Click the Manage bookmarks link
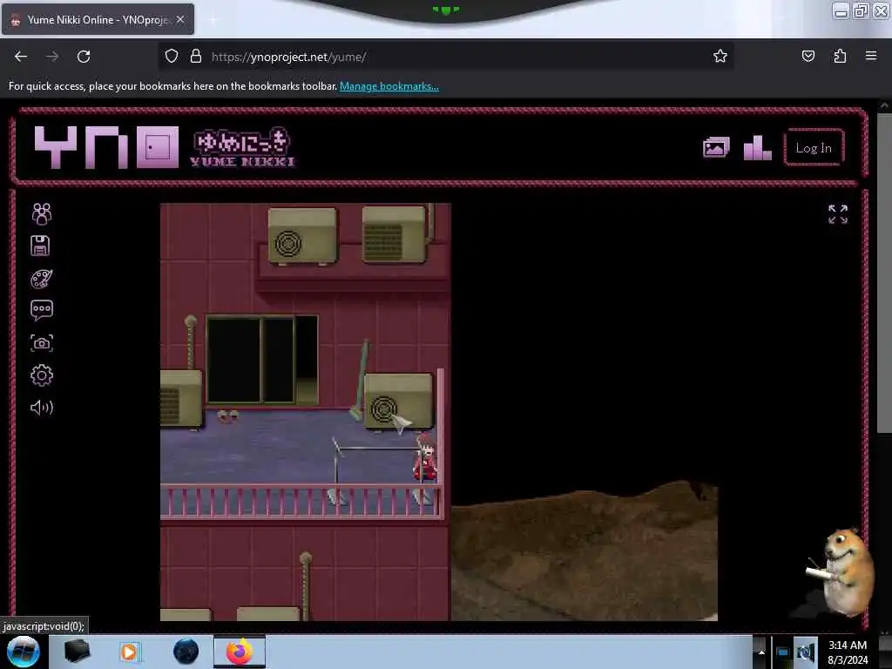 pos(389,86)
